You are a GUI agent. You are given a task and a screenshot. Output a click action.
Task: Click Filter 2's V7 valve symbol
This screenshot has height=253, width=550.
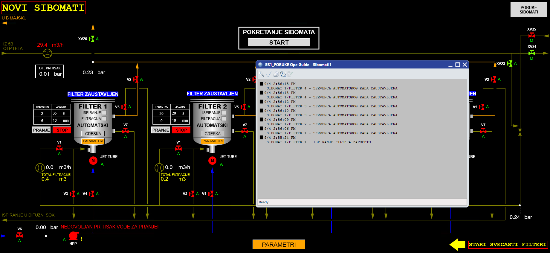[245, 131]
